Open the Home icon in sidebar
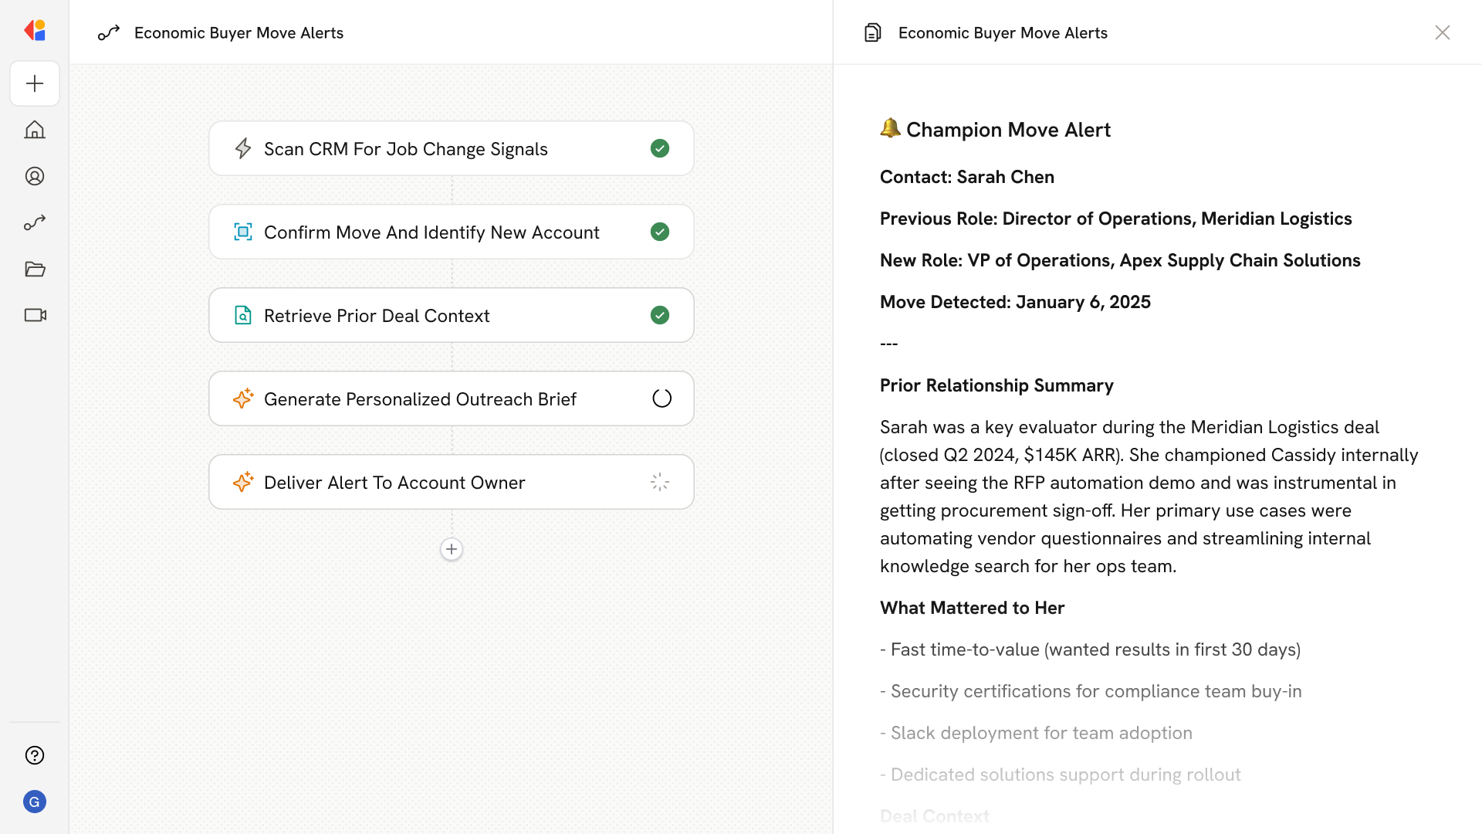The height and width of the screenshot is (834, 1482). click(x=35, y=130)
